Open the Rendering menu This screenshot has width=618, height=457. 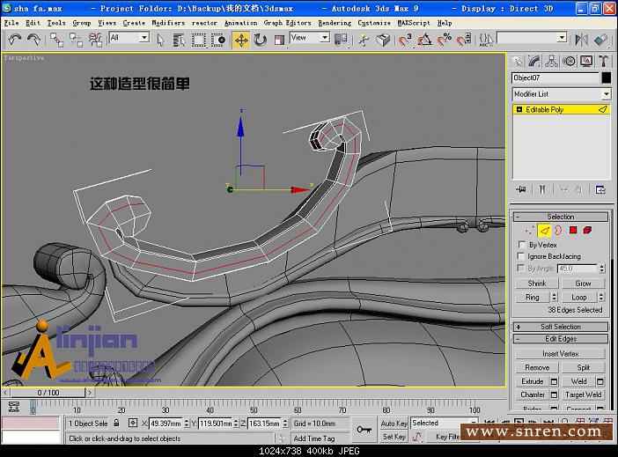tap(335, 23)
